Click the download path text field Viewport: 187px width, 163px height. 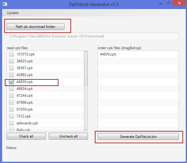click(92, 36)
